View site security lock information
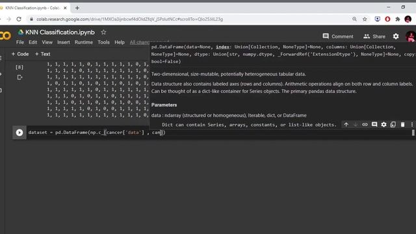 coord(32,19)
